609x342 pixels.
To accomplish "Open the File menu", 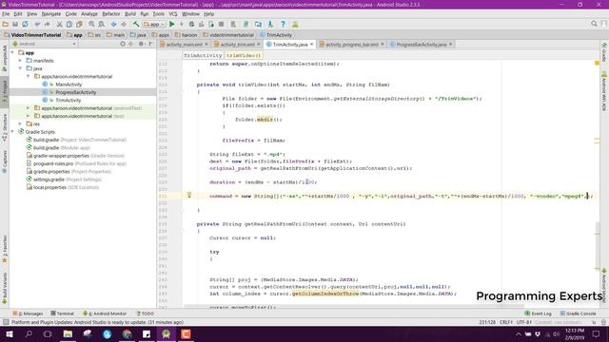I will (x=6, y=14).
